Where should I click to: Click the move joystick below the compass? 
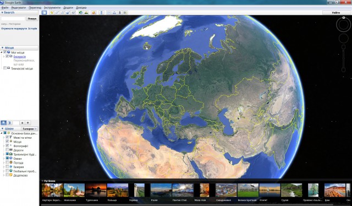343,39
